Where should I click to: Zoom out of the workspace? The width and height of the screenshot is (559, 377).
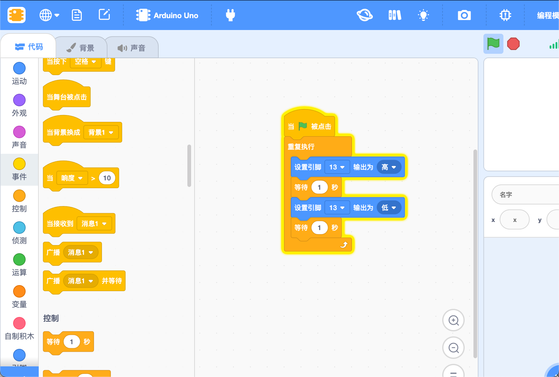453,348
